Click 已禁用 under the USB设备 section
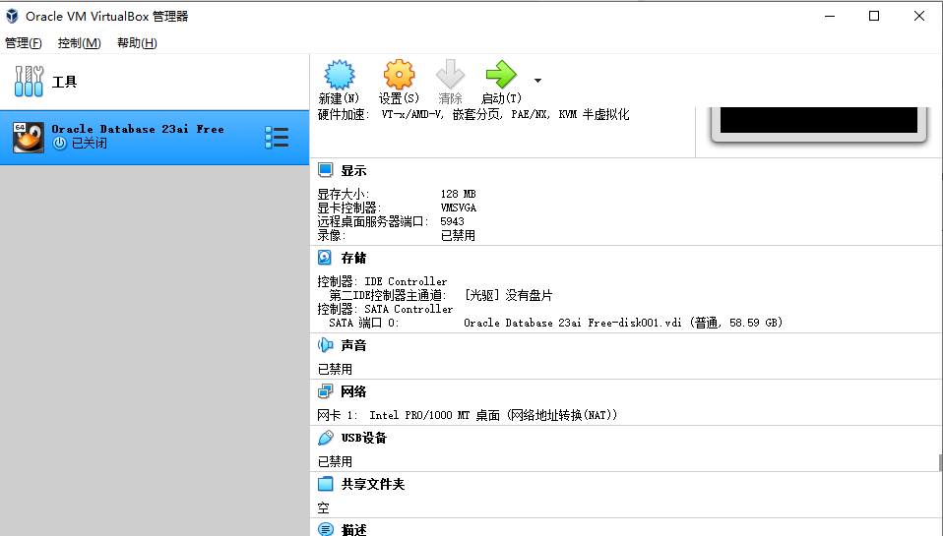 tap(335, 461)
